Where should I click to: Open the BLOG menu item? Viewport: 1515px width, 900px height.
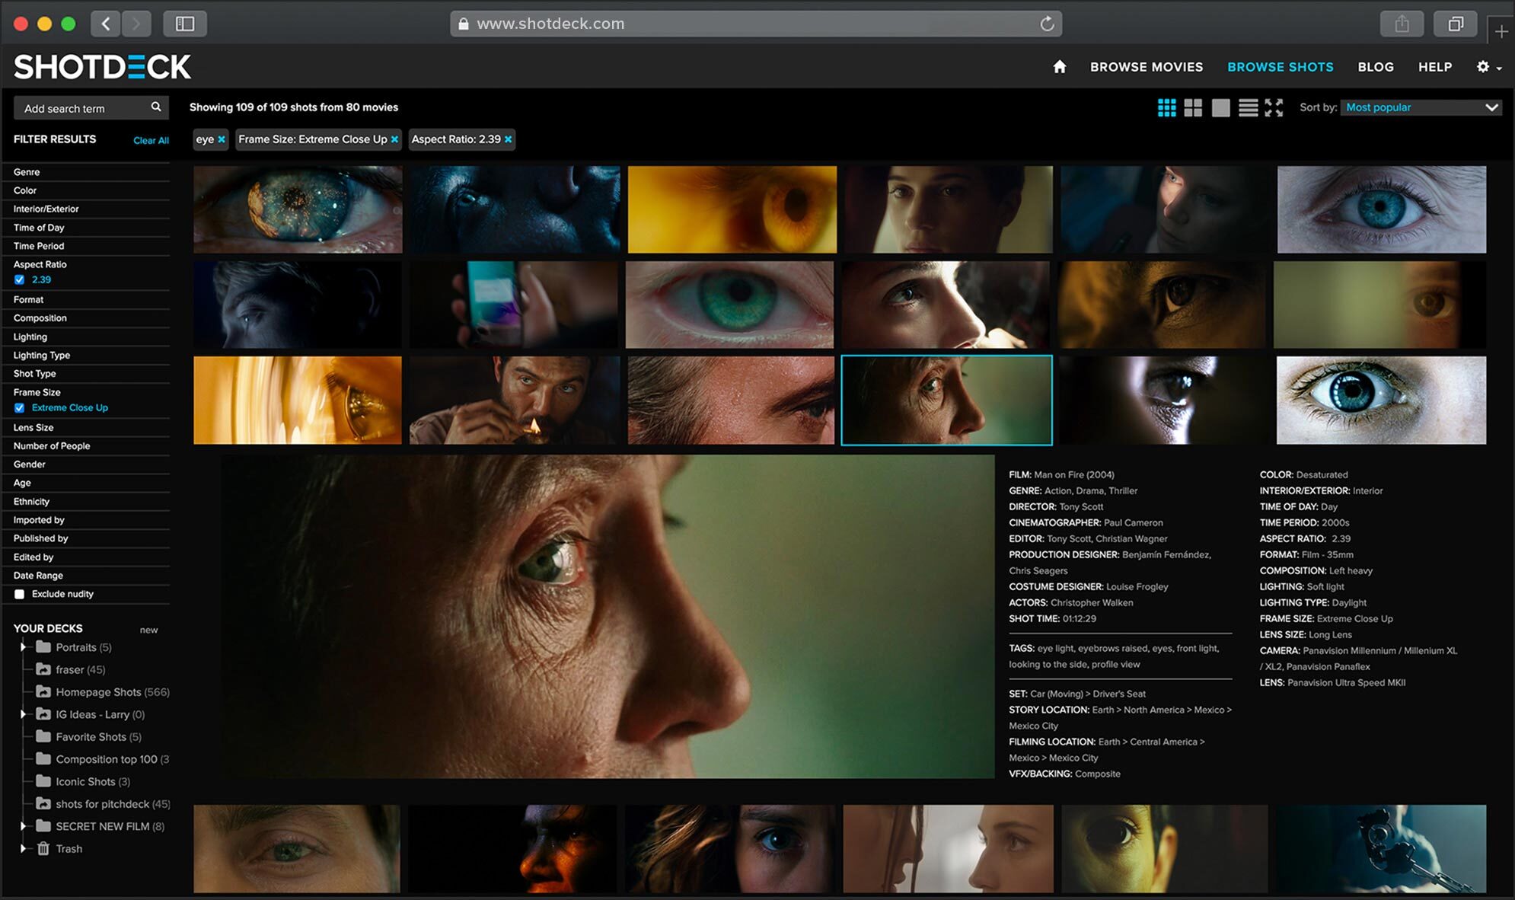click(1376, 66)
